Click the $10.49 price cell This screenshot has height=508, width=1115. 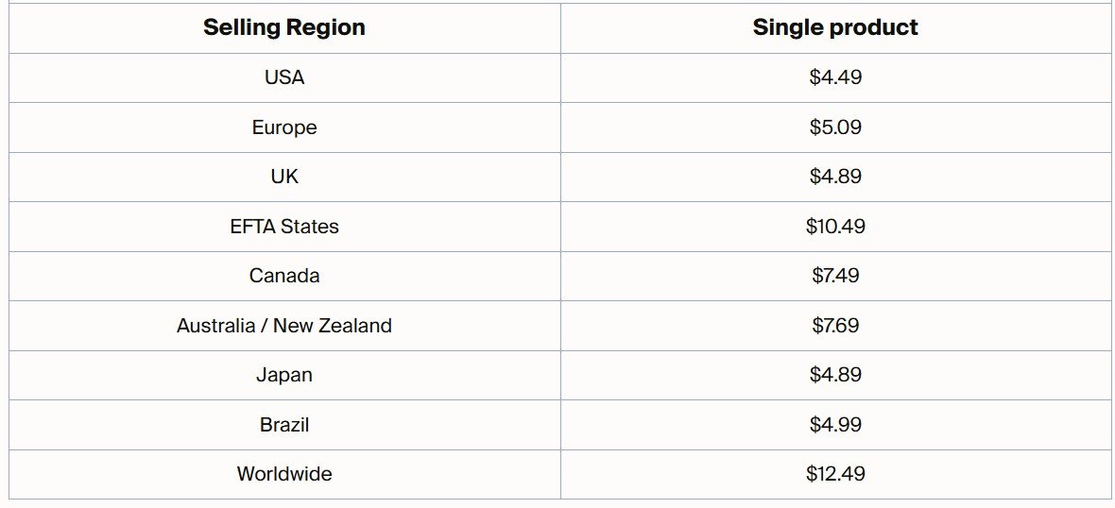(x=835, y=227)
